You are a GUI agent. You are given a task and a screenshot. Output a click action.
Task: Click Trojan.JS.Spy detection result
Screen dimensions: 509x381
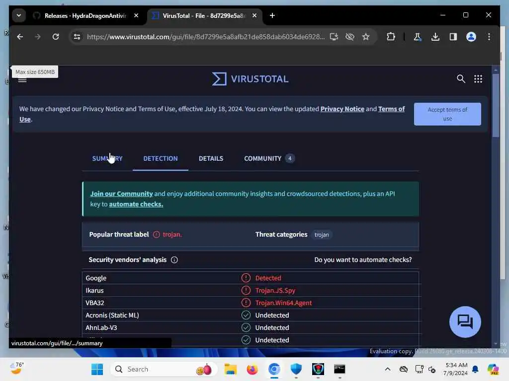tap(275, 290)
